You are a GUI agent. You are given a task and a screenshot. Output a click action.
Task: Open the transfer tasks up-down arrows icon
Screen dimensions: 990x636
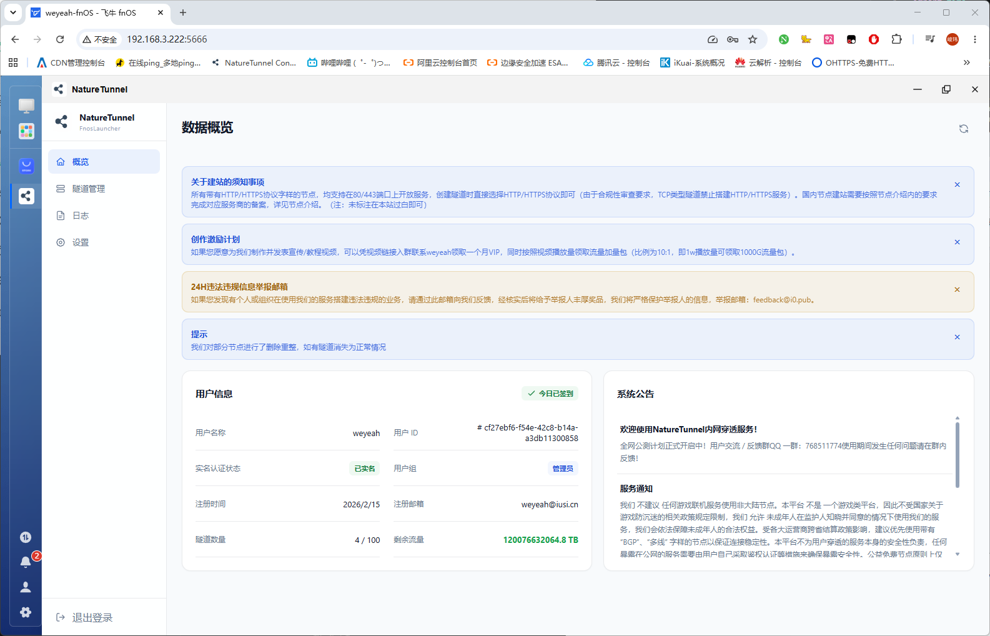point(26,537)
